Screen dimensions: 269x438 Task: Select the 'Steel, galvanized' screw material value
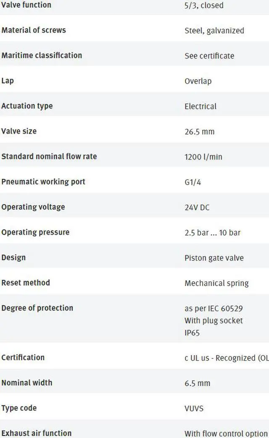coord(214,30)
